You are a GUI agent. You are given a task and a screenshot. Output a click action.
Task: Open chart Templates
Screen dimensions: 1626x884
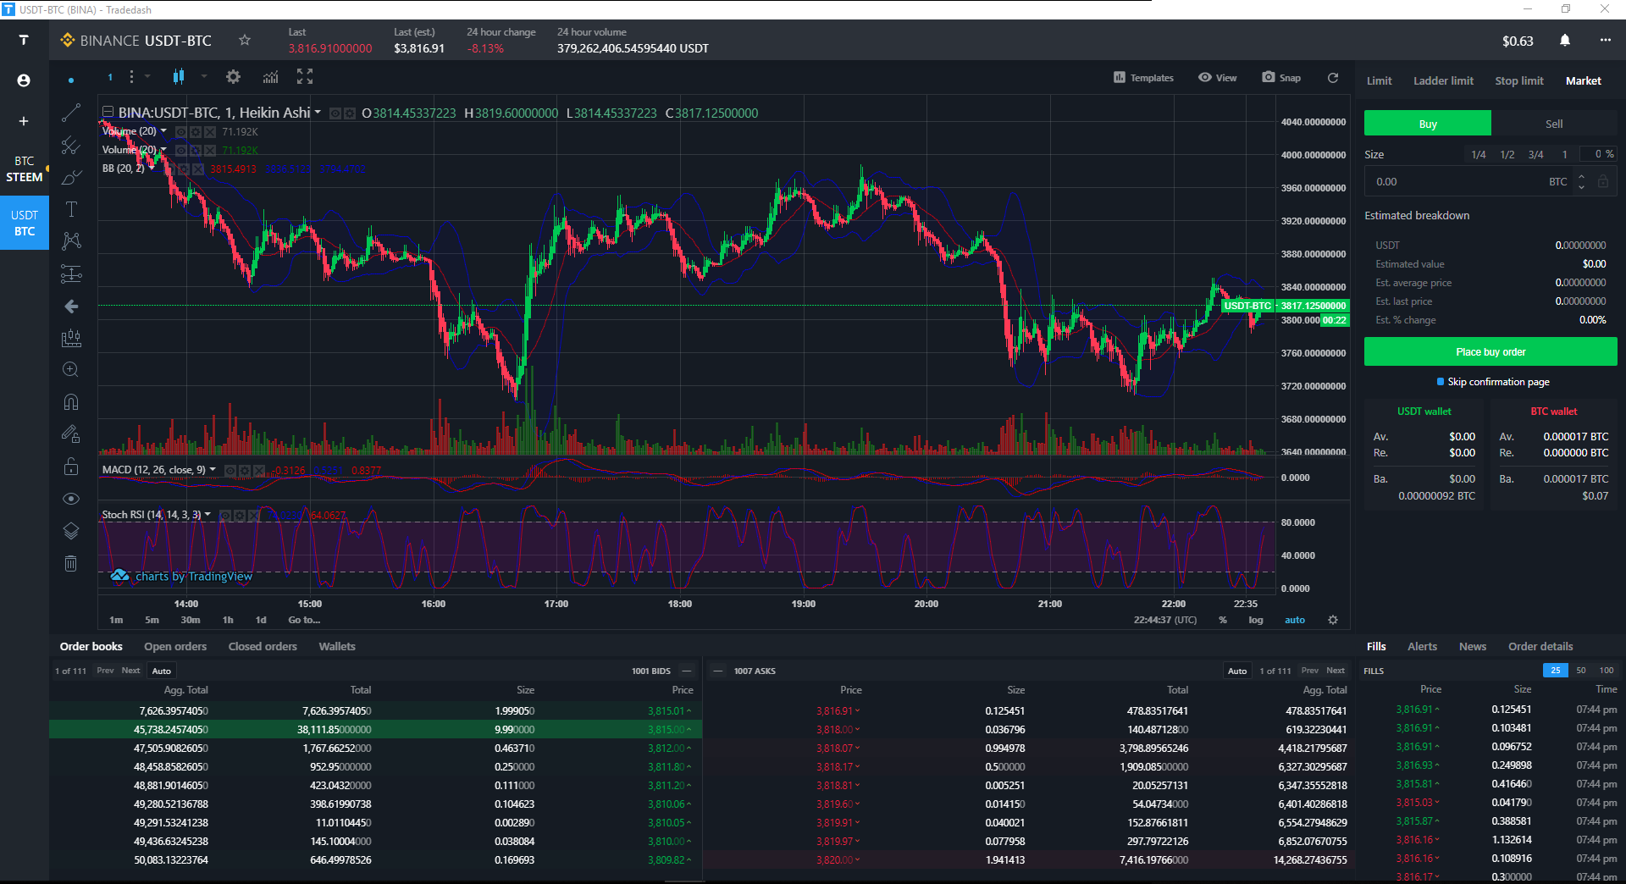pos(1143,78)
